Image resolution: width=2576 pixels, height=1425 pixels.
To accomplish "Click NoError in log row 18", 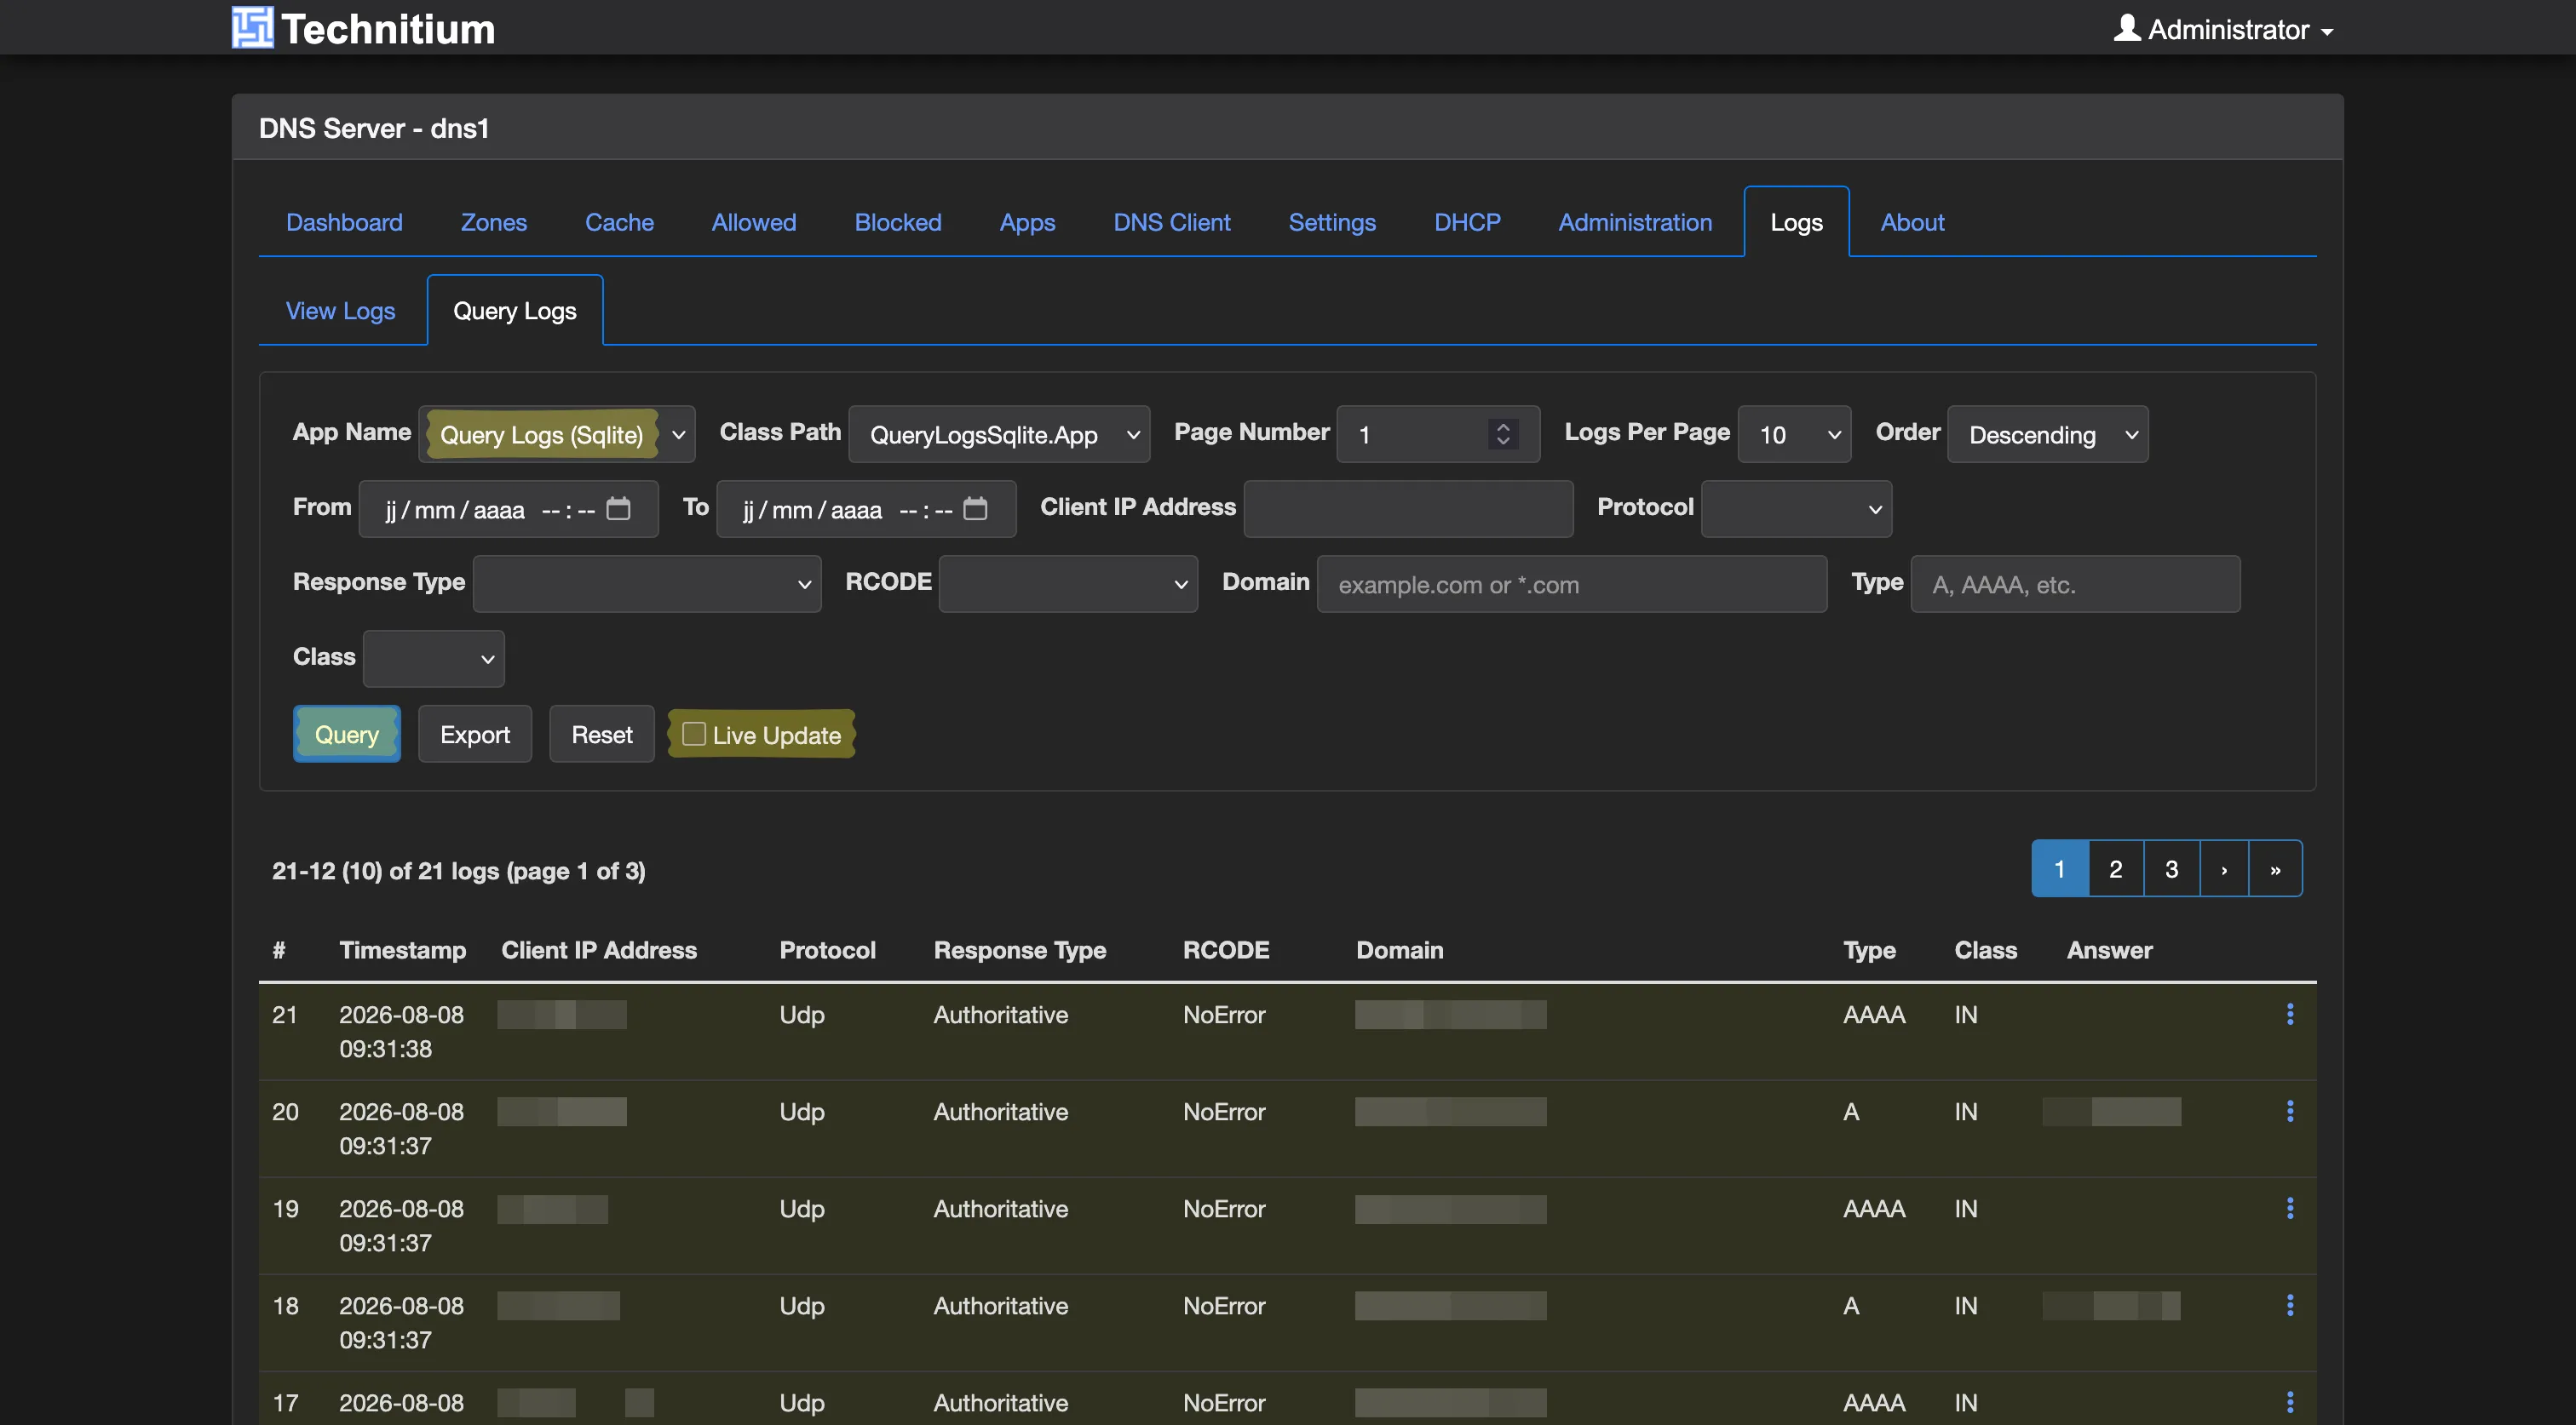I will (1224, 1305).
